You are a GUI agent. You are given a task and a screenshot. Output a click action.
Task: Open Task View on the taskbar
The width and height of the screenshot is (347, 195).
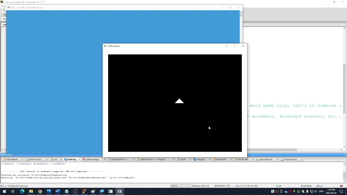13,191
